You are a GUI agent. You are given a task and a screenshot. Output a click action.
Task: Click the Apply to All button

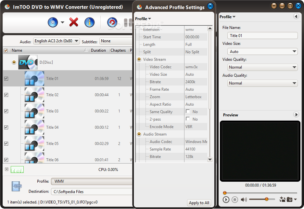coord(199,203)
